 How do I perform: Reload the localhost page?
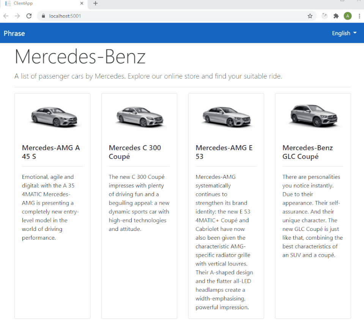[x=29, y=16]
